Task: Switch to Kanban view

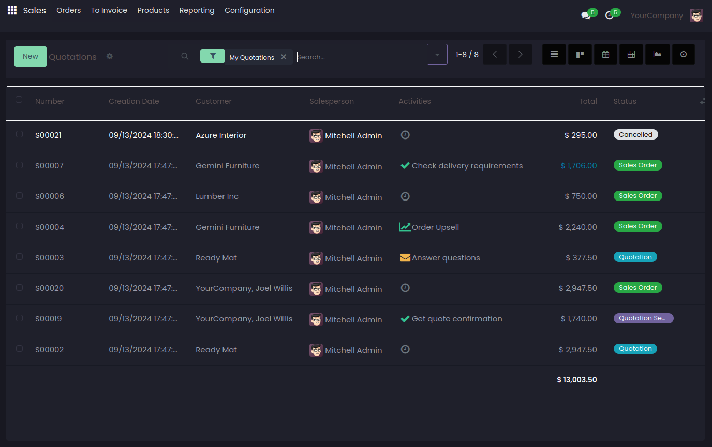Action: (x=580, y=54)
